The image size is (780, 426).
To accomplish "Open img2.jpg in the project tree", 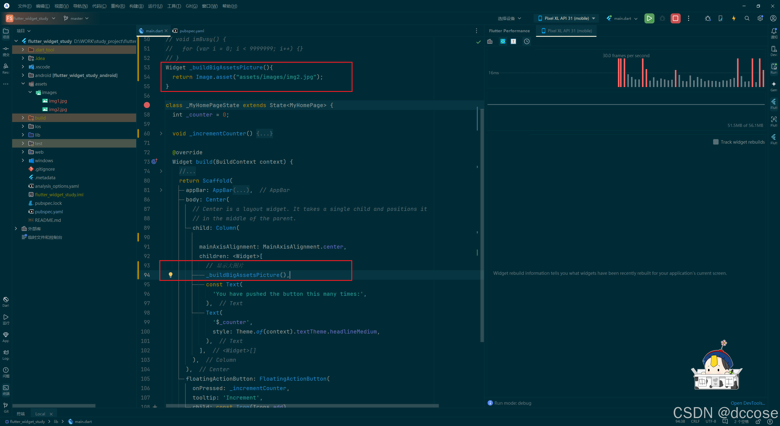I will (58, 109).
